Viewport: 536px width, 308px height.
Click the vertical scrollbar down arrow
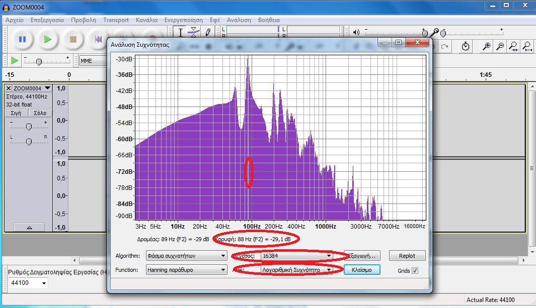point(532,251)
